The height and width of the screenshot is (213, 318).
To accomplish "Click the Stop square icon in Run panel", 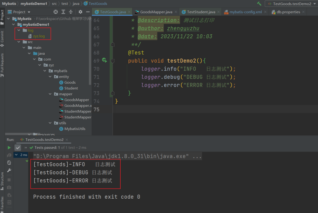I will pyautogui.click(x=9, y=180).
